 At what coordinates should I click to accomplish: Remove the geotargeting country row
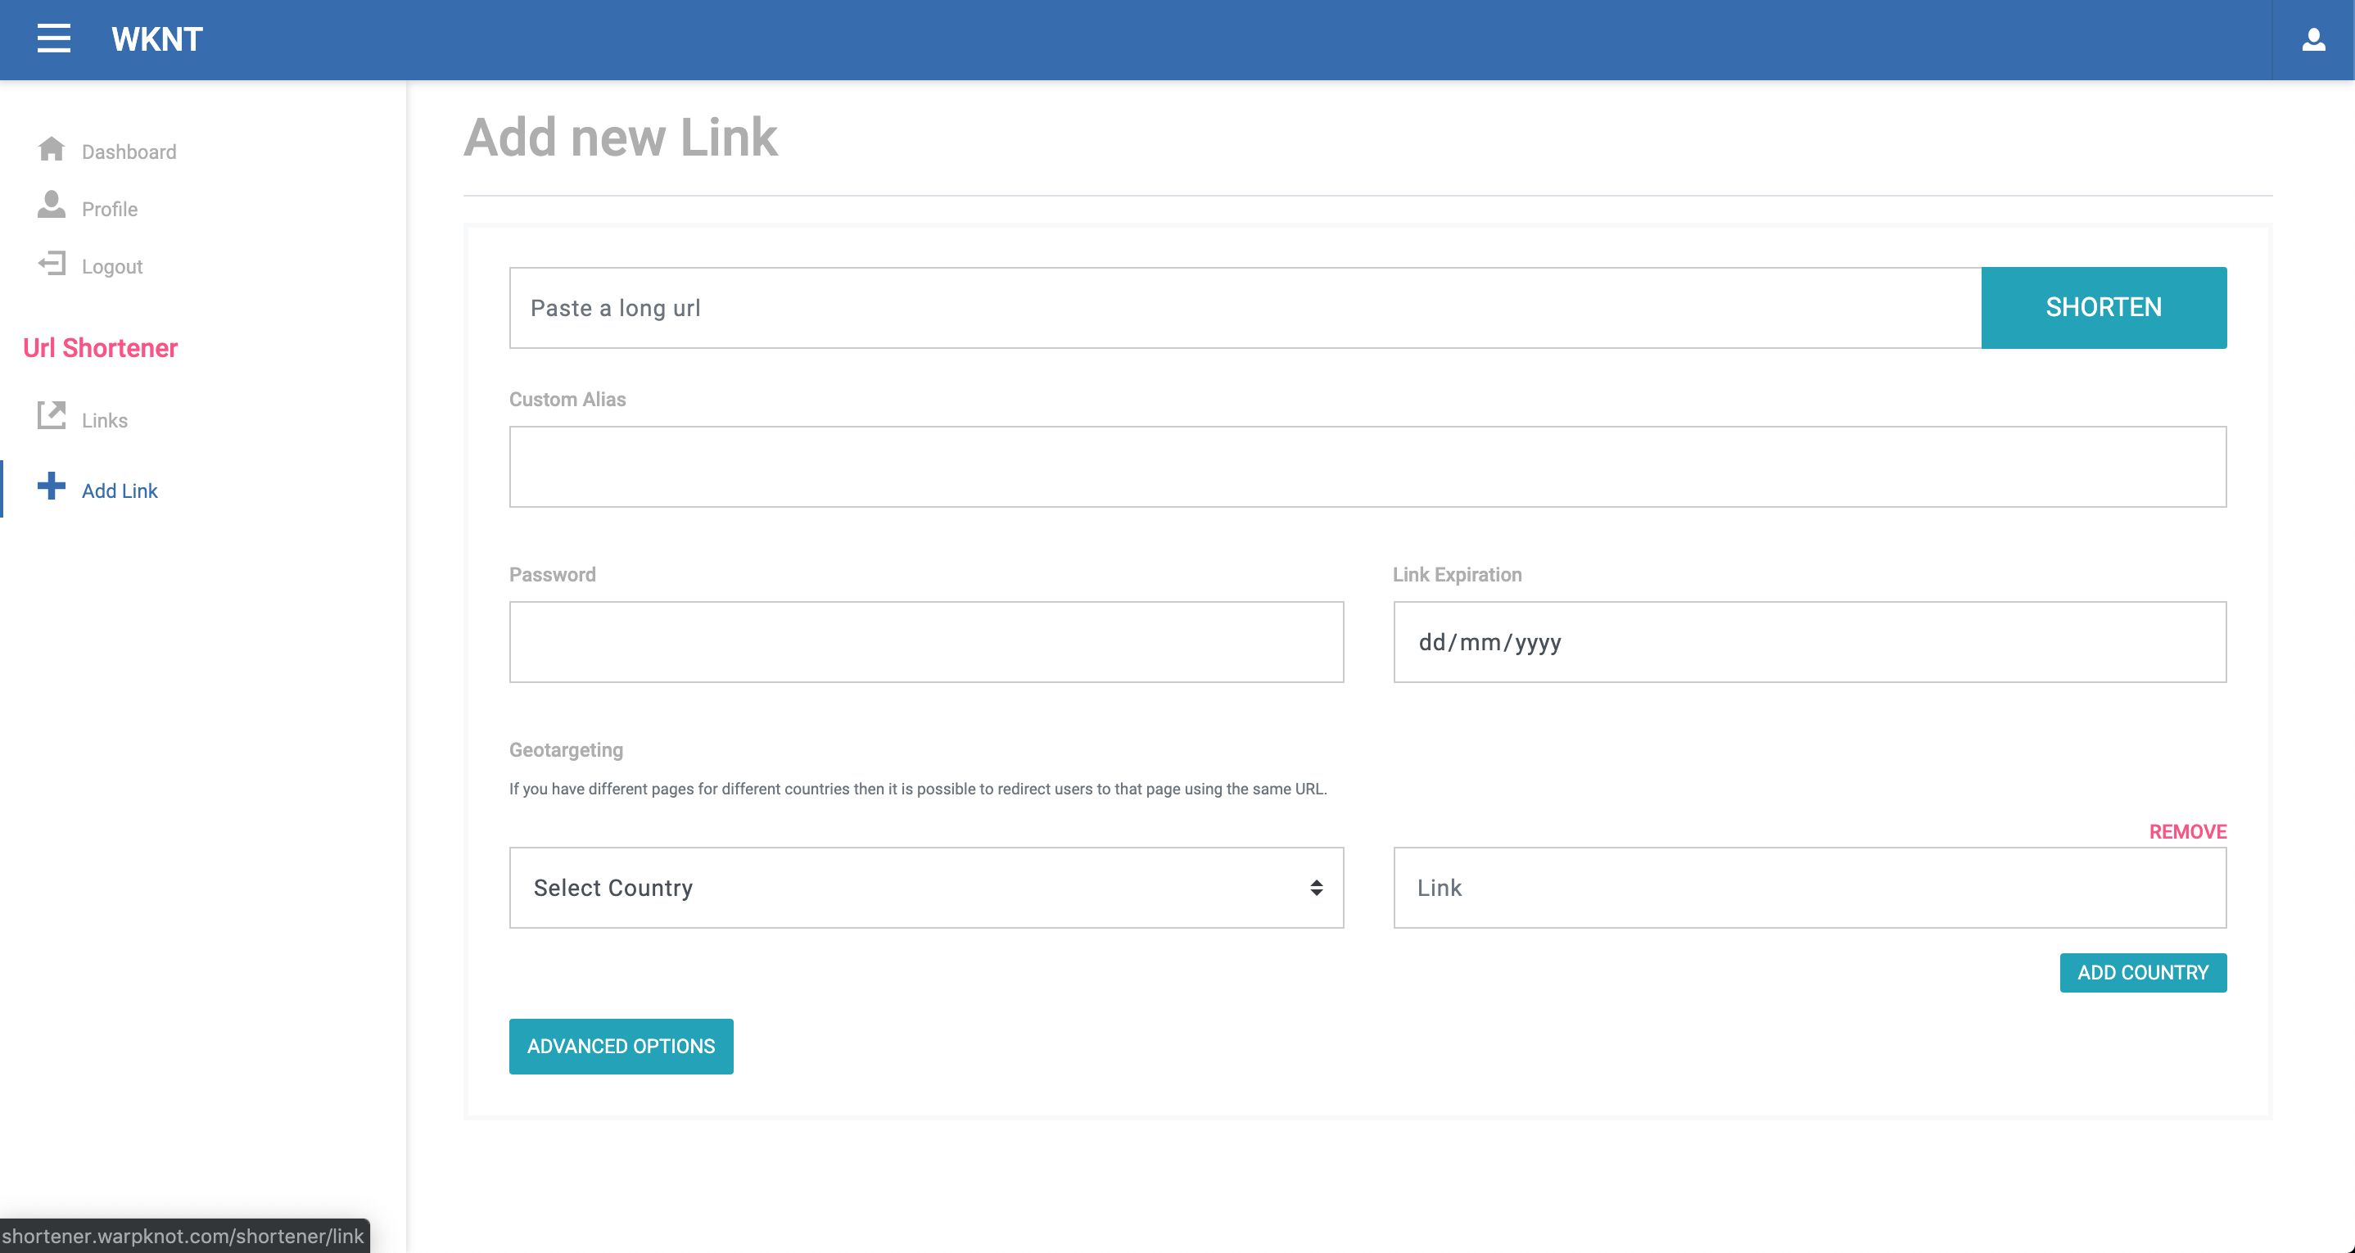(x=2187, y=831)
